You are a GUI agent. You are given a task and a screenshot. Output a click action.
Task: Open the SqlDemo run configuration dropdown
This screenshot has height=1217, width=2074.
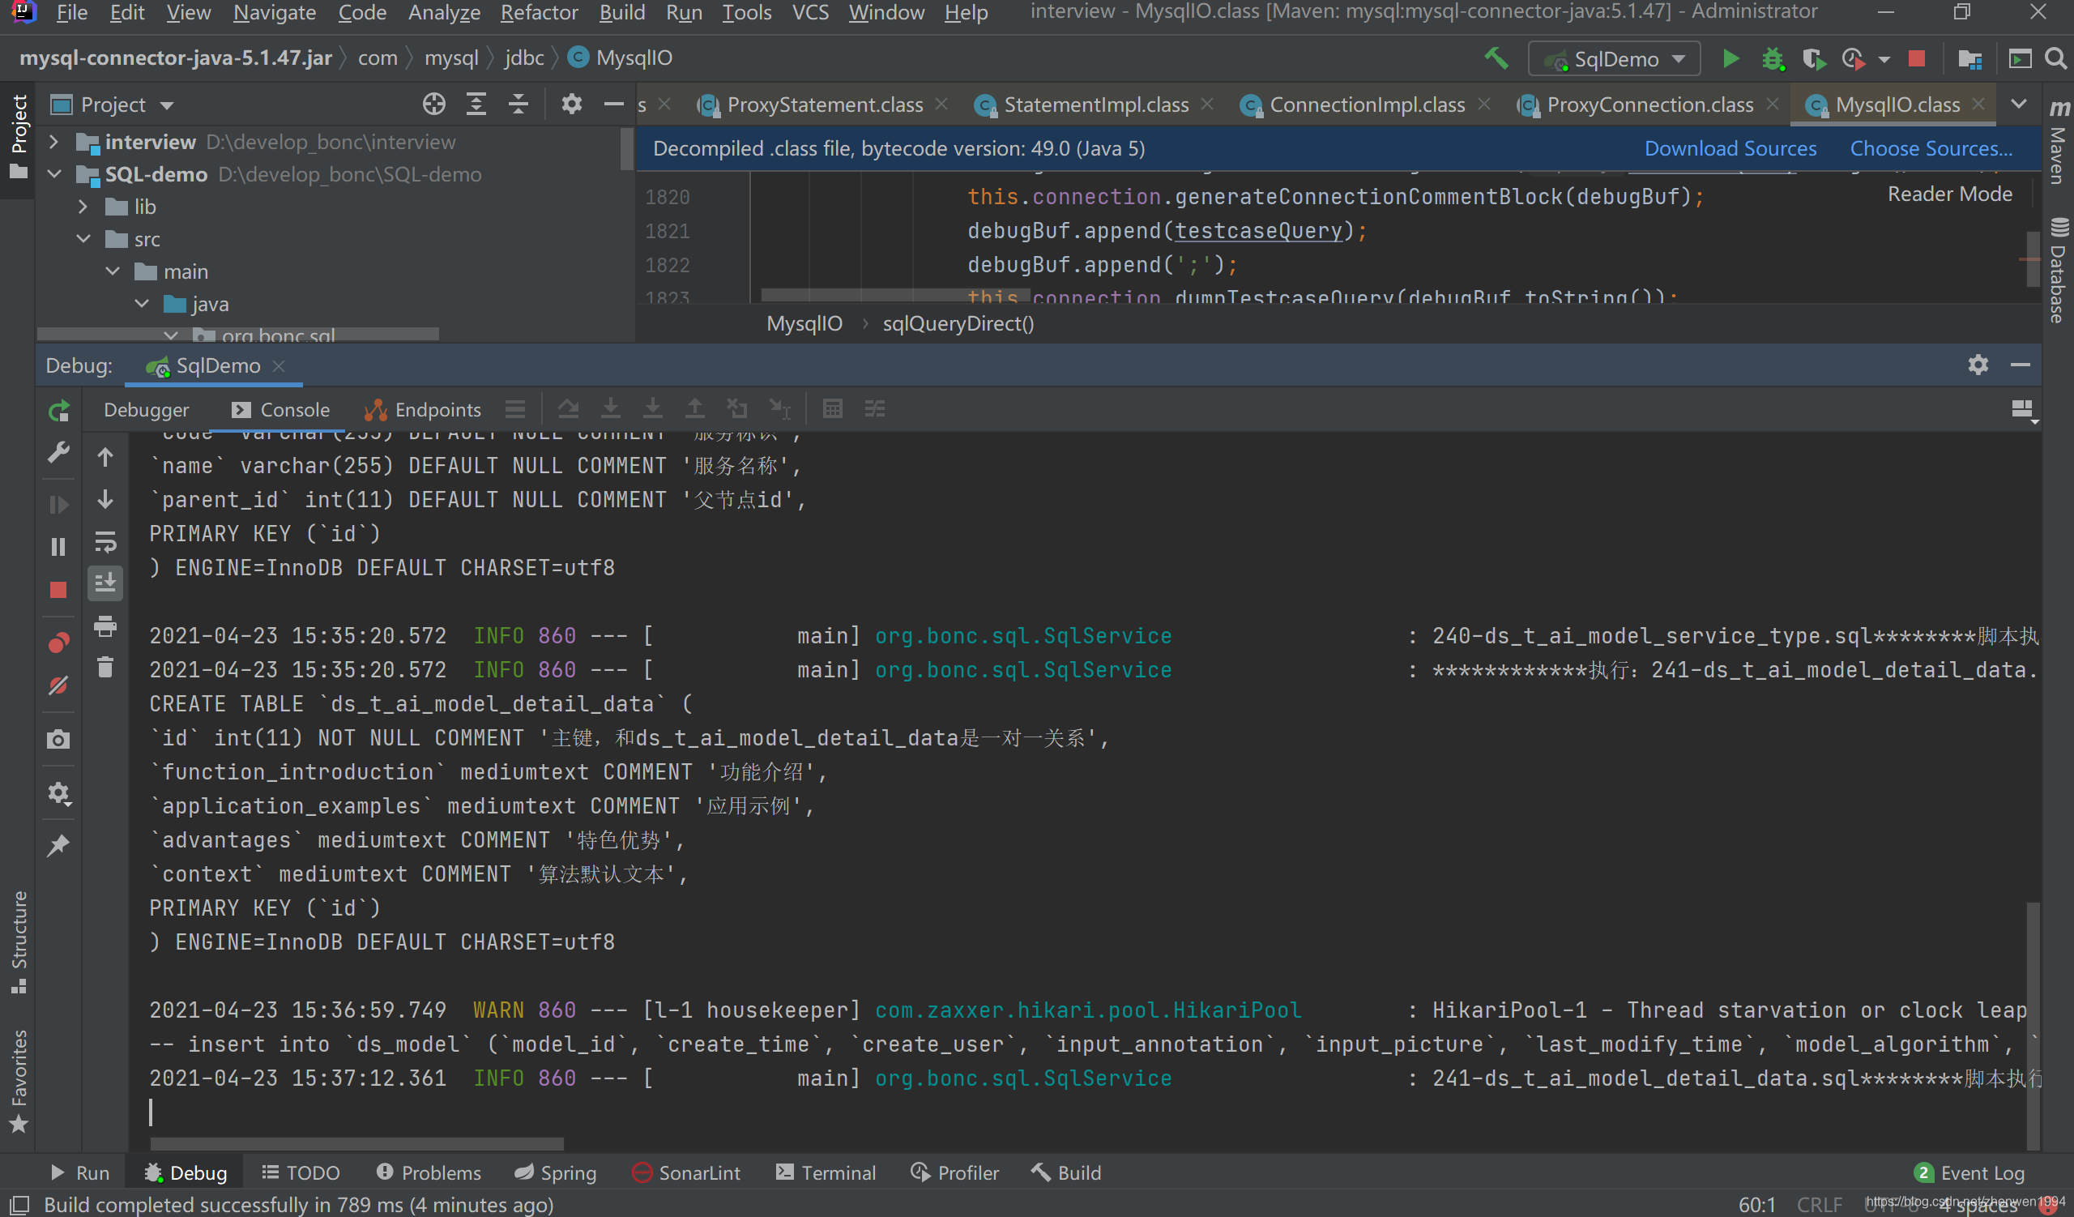point(1613,59)
